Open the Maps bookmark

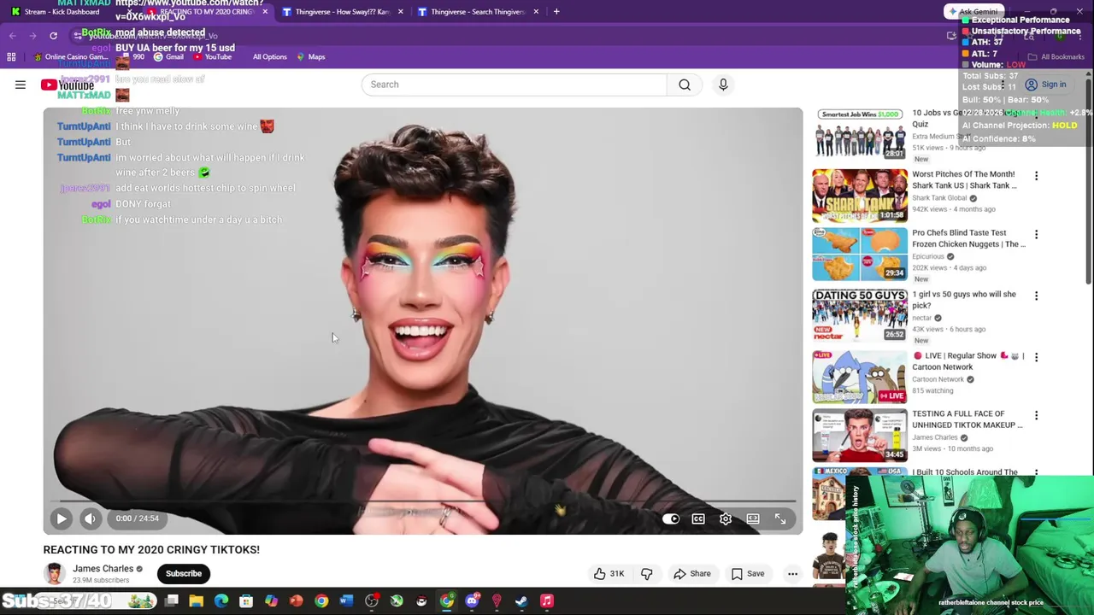pyautogui.click(x=311, y=57)
